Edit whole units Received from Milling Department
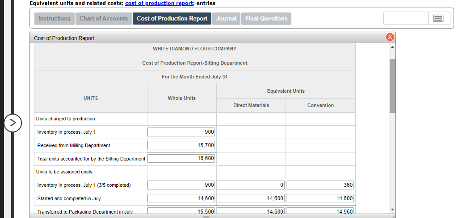The image size is (475, 218). pyautogui.click(x=181, y=145)
